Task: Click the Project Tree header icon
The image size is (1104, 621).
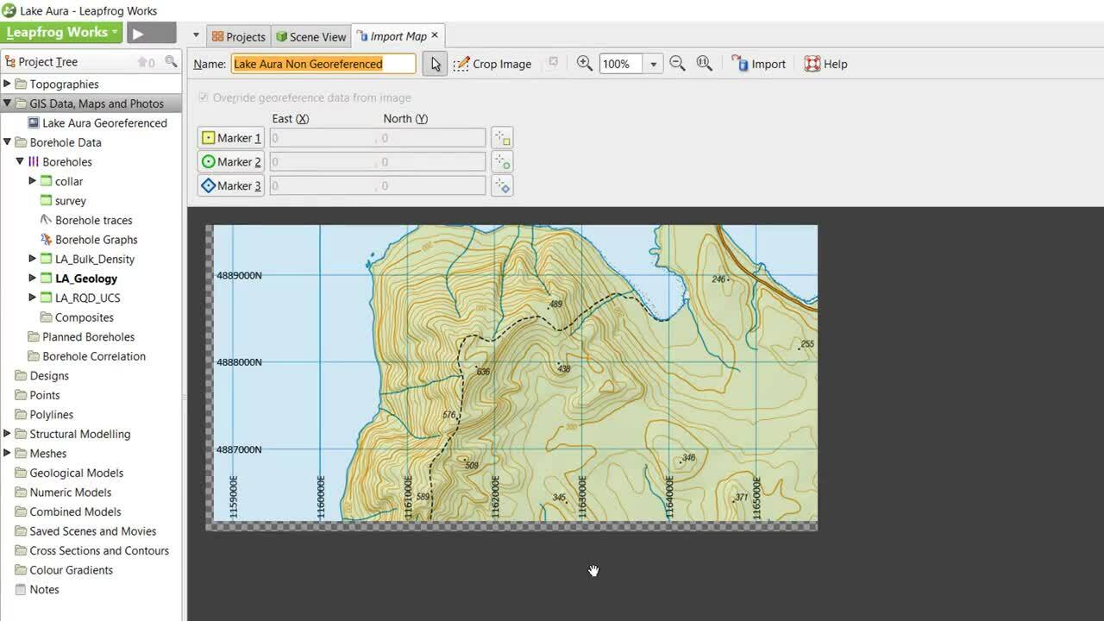Action: coord(10,61)
